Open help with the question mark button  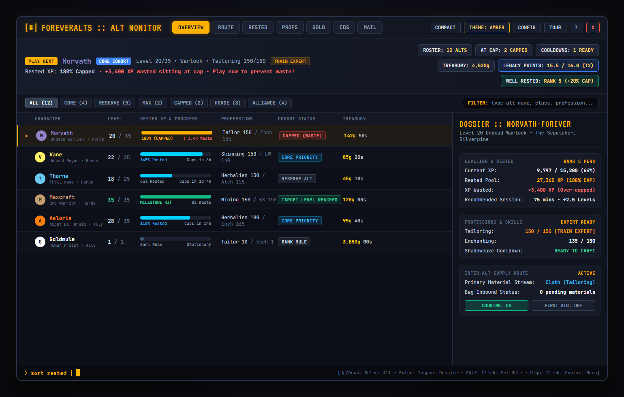pos(576,28)
